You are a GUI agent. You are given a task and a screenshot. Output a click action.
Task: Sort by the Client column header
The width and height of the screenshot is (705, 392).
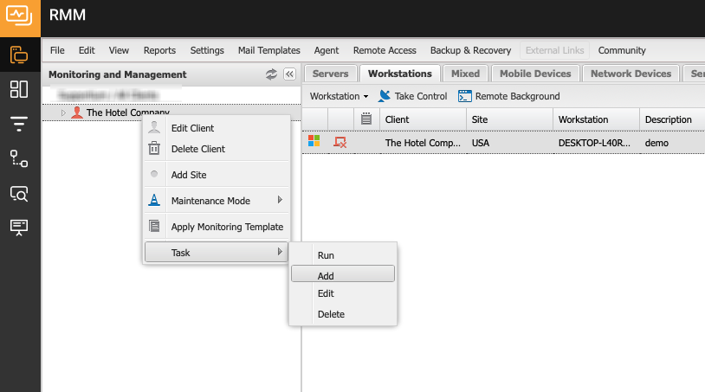coord(424,119)
